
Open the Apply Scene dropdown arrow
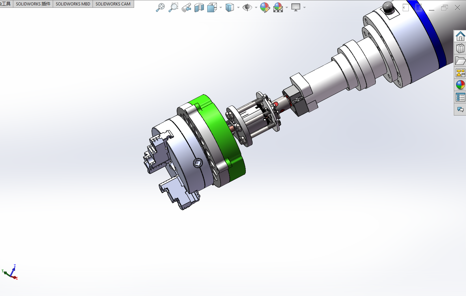tap(287, 7)
